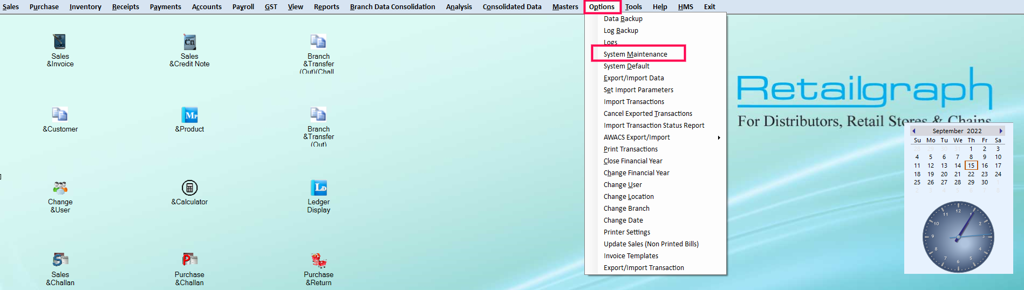Choose Update Sales (Non Printed Bills)

(656, 244)
